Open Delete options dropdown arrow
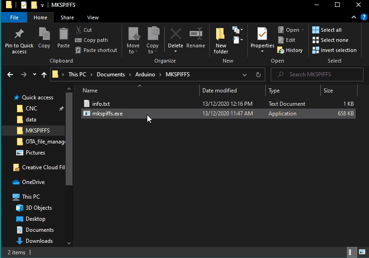Screen dimensions: 369x258 176,52
